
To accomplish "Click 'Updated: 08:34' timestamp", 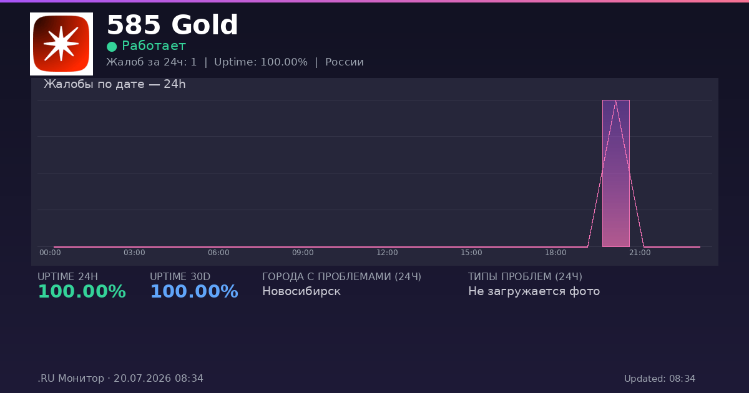I will point(660,379).
